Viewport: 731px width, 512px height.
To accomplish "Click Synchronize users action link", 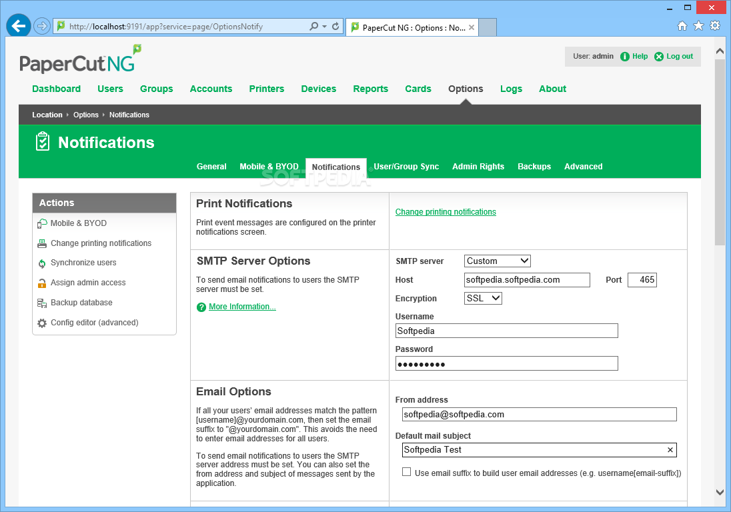I will click(83, 263).
